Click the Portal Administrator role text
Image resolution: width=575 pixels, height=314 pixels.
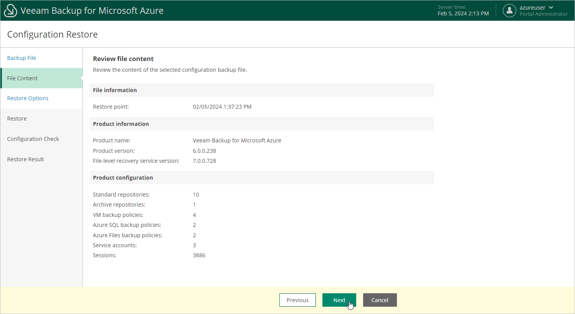544,14
